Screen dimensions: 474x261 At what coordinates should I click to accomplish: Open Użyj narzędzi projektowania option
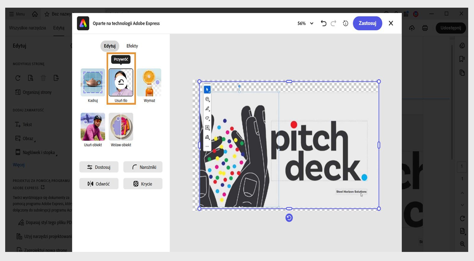coord(44,236)
